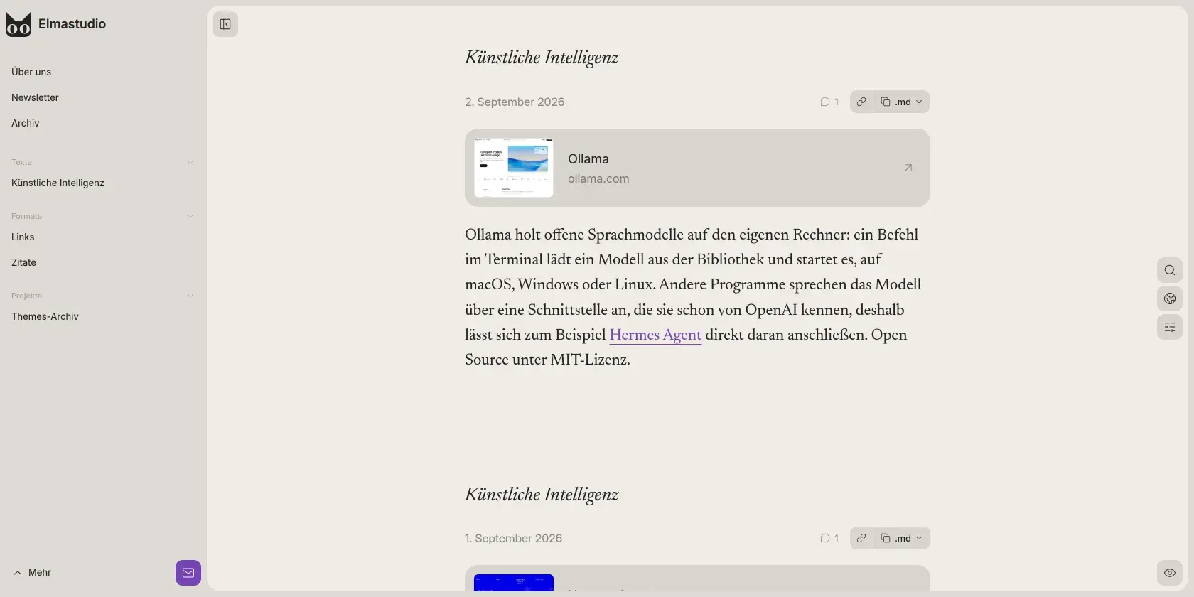
Task: Open Links in the sidebar
Action: (23, 237)
